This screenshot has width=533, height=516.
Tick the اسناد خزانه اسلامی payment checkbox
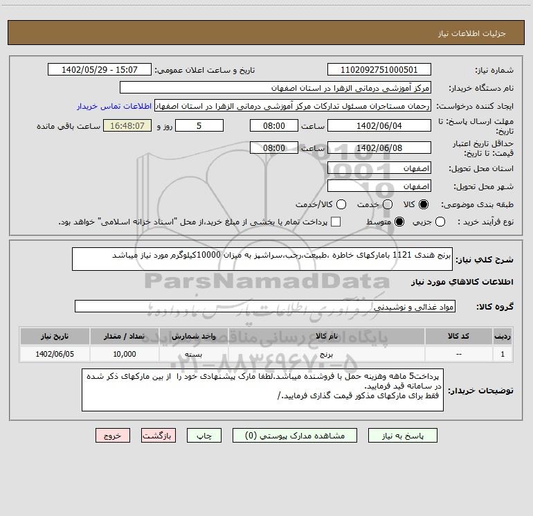tap(336, 222)
